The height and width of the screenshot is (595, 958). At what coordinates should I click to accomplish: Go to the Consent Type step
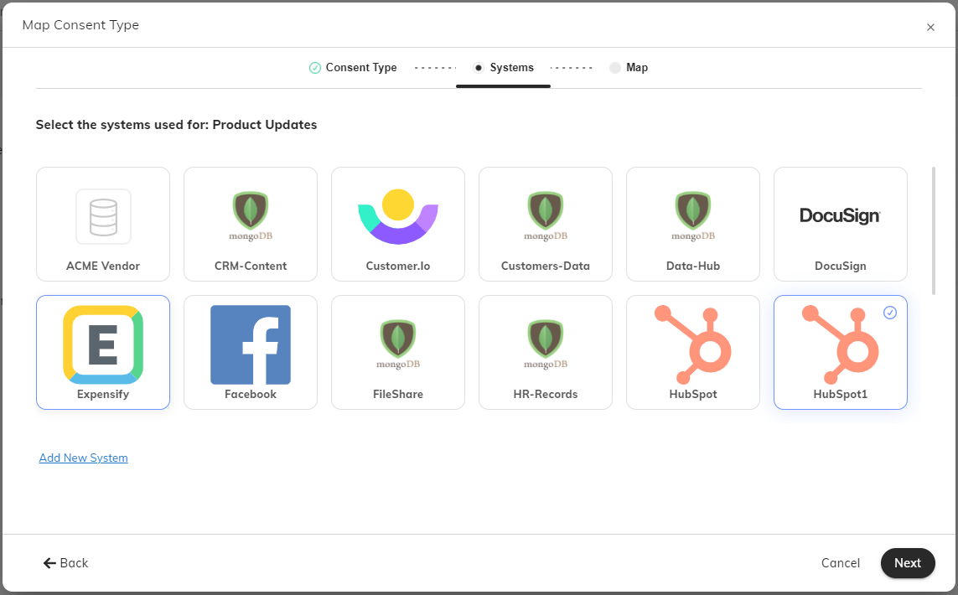pos(353,68)
